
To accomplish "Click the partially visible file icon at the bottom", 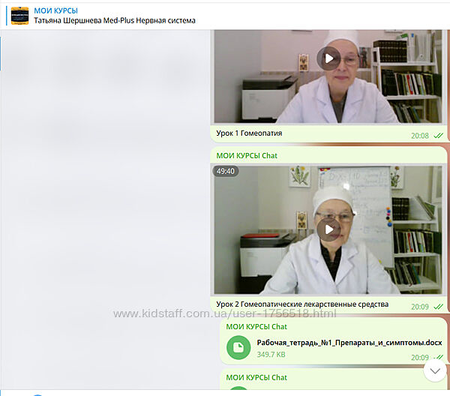I will [x=238, y=391].
